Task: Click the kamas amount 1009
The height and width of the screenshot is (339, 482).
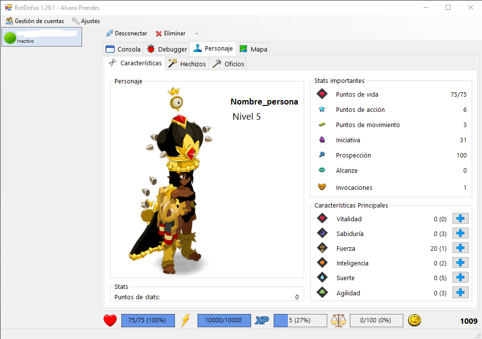Action: pos(469,321)
